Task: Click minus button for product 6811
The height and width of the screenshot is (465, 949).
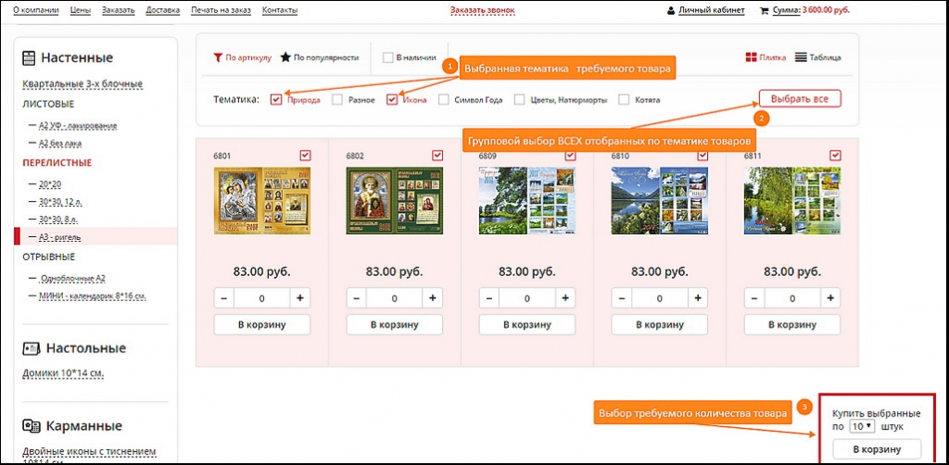Action: pyautogui.click(x=753, y=298)
